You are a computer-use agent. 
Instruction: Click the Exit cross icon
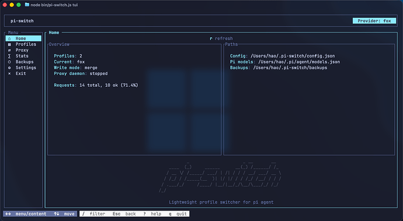9,73
